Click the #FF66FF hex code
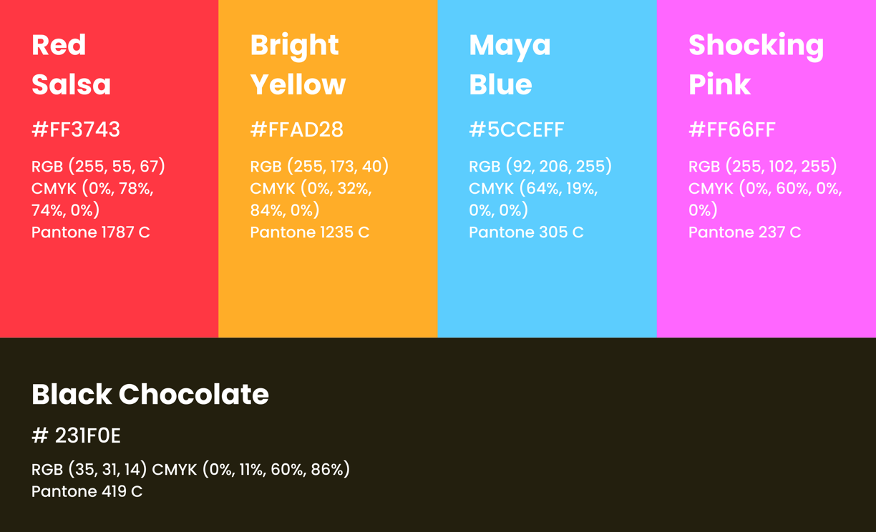 click(x=731, y=129)
